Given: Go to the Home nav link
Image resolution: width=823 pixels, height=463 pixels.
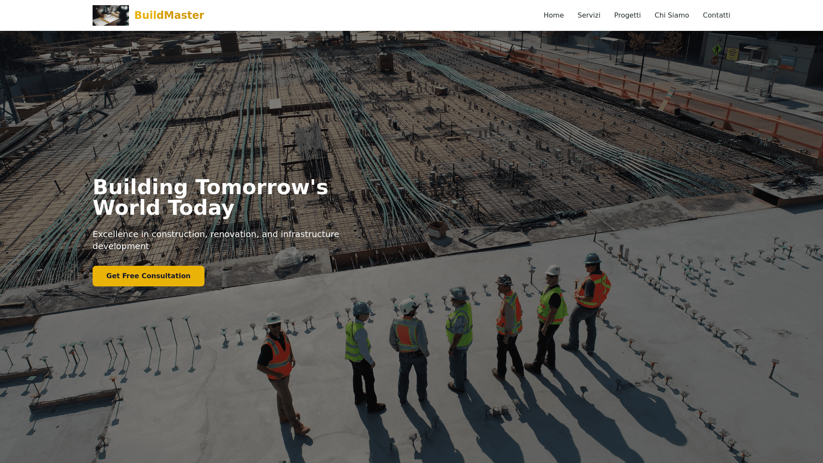Looking at the screenshot, I should point(553,15).
